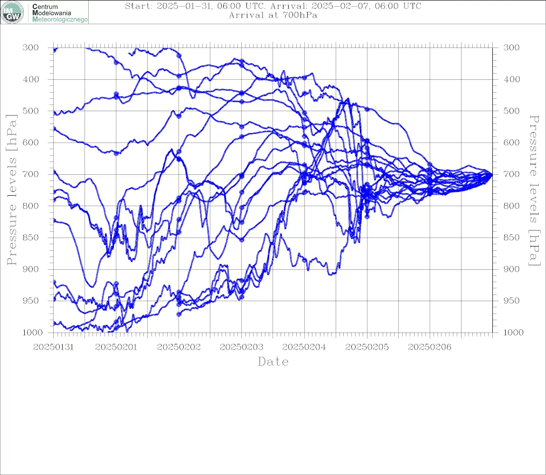Click the 20250201 date label
Image resolution: width=546 pixels, height=475 pixels.
point(116,347)
